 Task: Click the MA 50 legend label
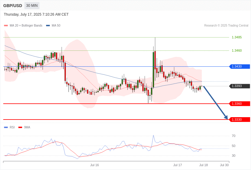[x=56, y=26]
